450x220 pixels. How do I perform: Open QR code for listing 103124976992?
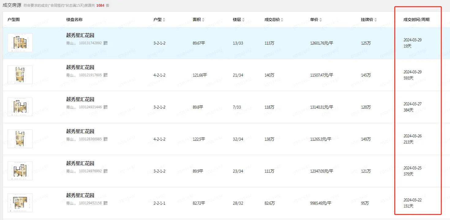[x=106, y=171]
